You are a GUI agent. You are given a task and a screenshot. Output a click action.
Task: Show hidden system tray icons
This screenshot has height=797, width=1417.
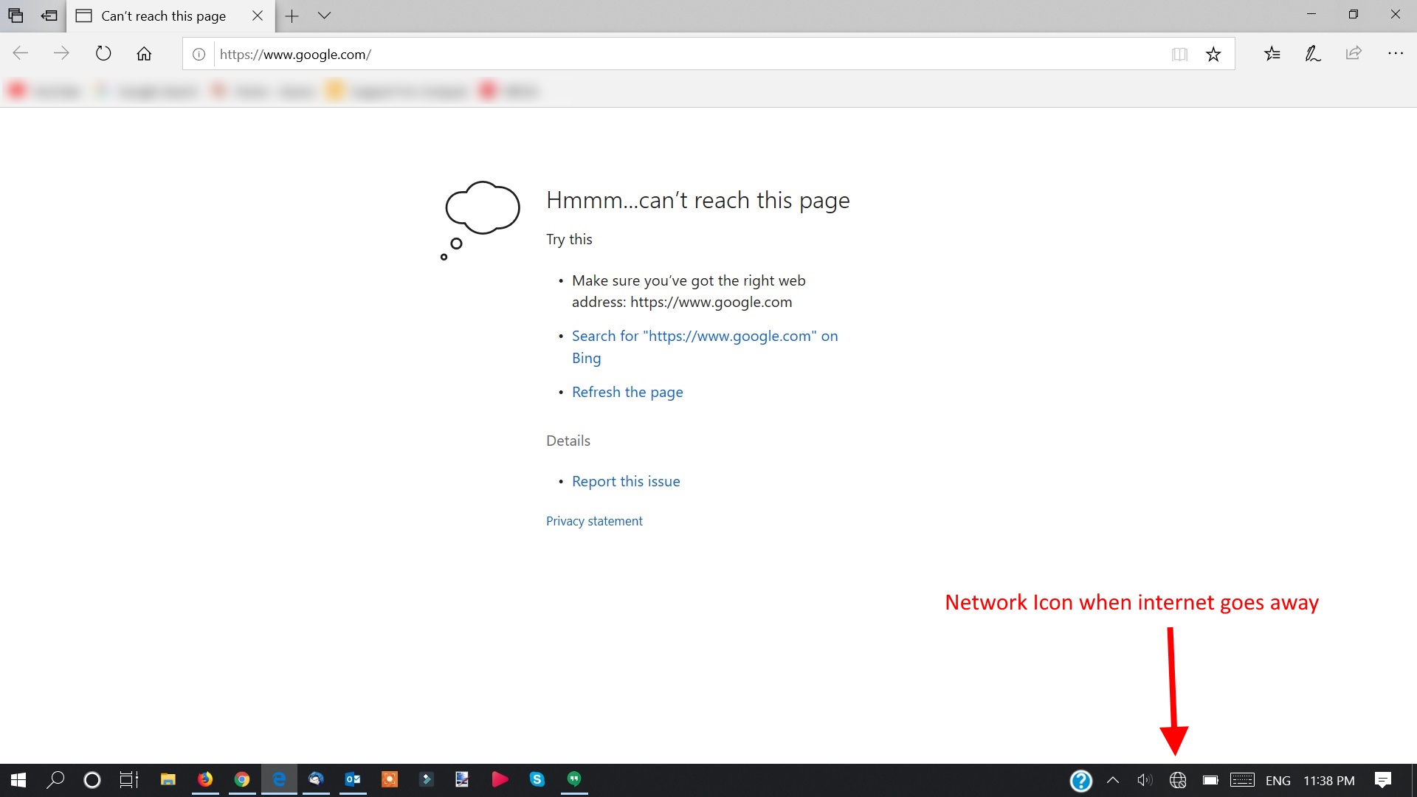click(1113, 780)
